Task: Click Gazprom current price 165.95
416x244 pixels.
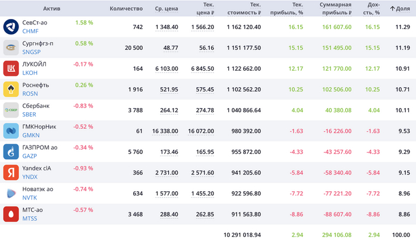Action: [203, 151]
